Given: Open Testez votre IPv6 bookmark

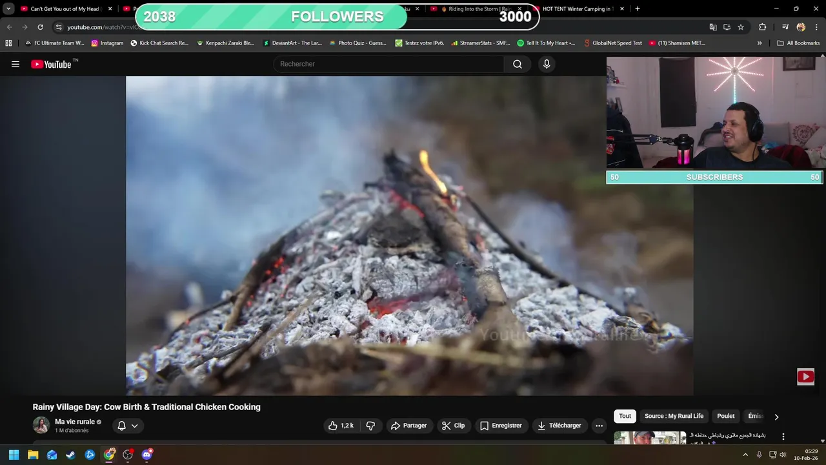Looking at the screenshot, I should point(419,43).
